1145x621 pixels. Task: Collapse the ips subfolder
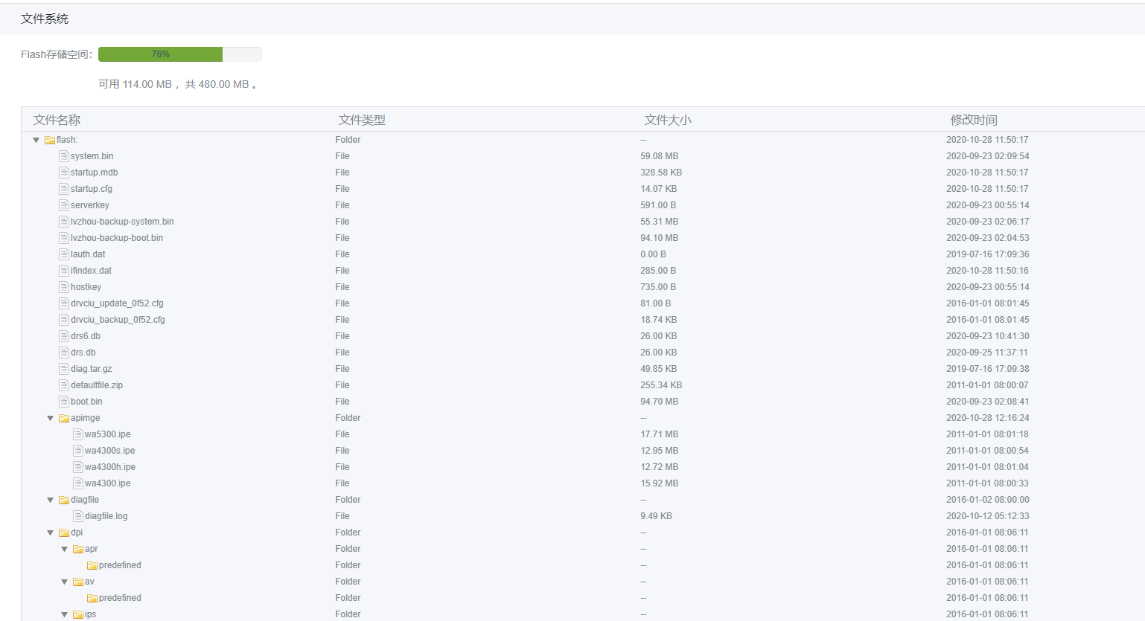[x=64, y=614]
